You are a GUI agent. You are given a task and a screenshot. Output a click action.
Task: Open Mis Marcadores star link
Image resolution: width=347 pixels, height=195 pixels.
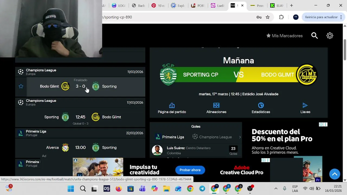(x=284, y=36)
